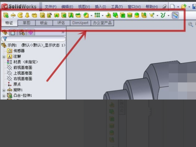Expand the manager panel tabs chevron
196x147 pixels.
click(x=63, y=32)
